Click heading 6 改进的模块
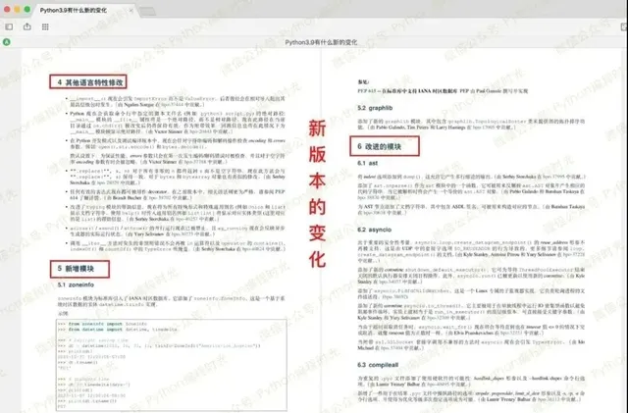This screenshot has width=628, height=413. click(380, 146)
